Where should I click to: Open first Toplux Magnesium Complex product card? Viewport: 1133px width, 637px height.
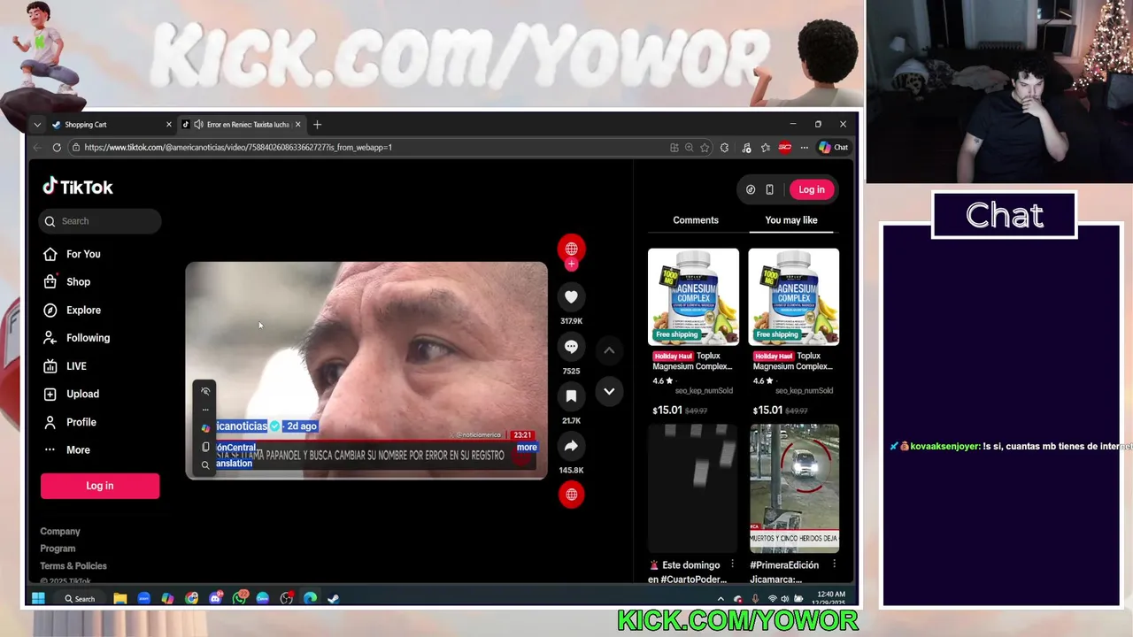(x=693, y=333)
